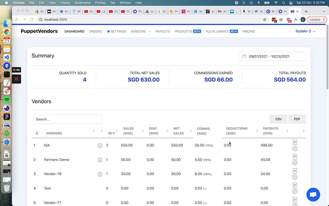Export vendors table as CSV
The height and width of the screenshot is (206, 329).
point(278,119)
